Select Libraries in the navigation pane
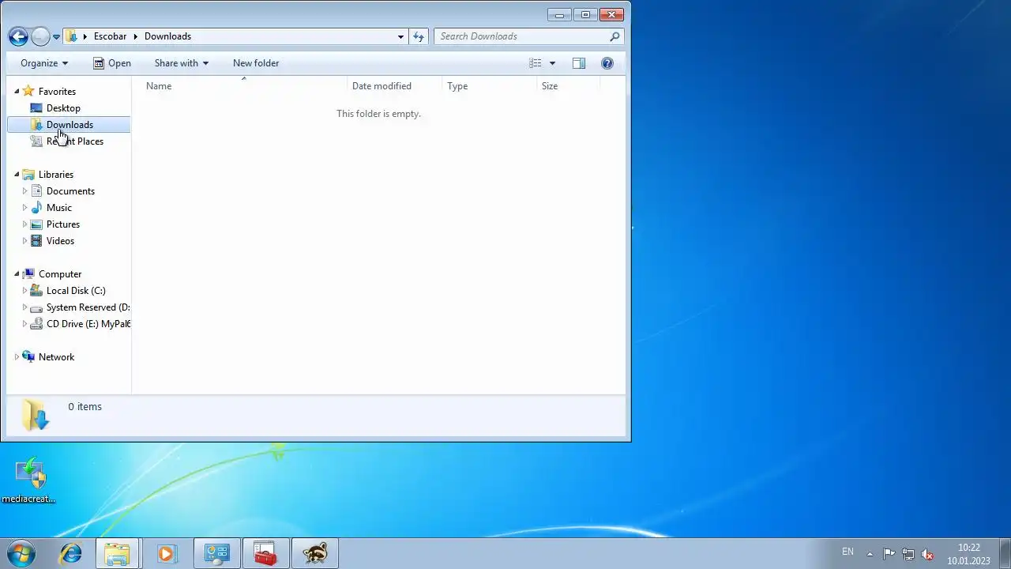Viewport: 1011px width, 569px height. coord(56,175)
